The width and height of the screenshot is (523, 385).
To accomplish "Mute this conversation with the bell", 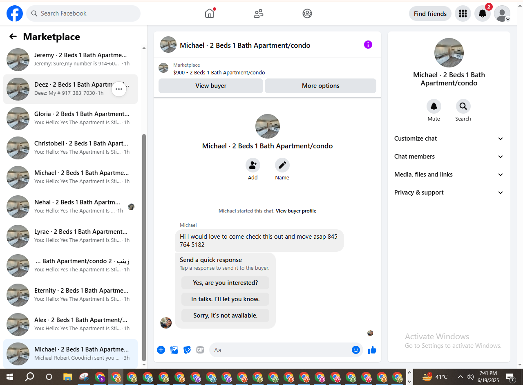I will [x=434, y=106].
